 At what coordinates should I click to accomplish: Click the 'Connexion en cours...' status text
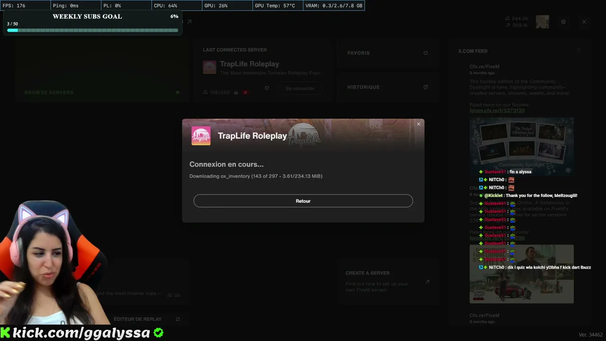226,164
